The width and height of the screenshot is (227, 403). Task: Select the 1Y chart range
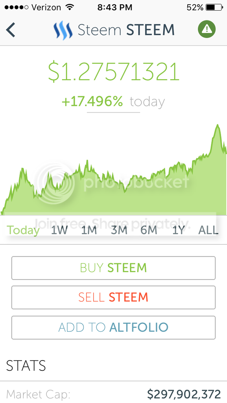coord(179,230)
